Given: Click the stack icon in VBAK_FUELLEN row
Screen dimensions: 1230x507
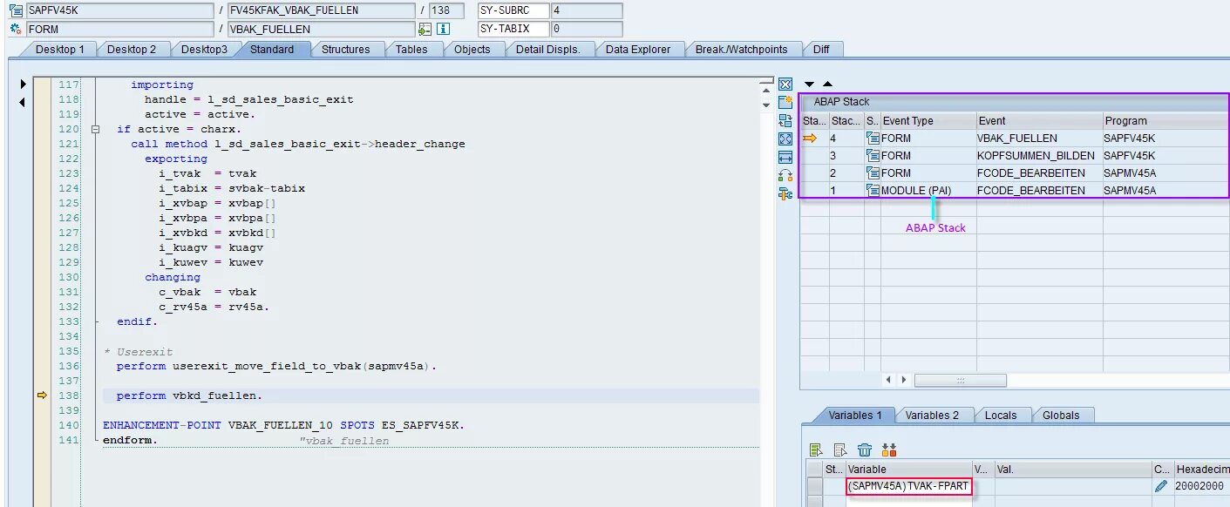Looking at the screenshot, I should [873, 138].
